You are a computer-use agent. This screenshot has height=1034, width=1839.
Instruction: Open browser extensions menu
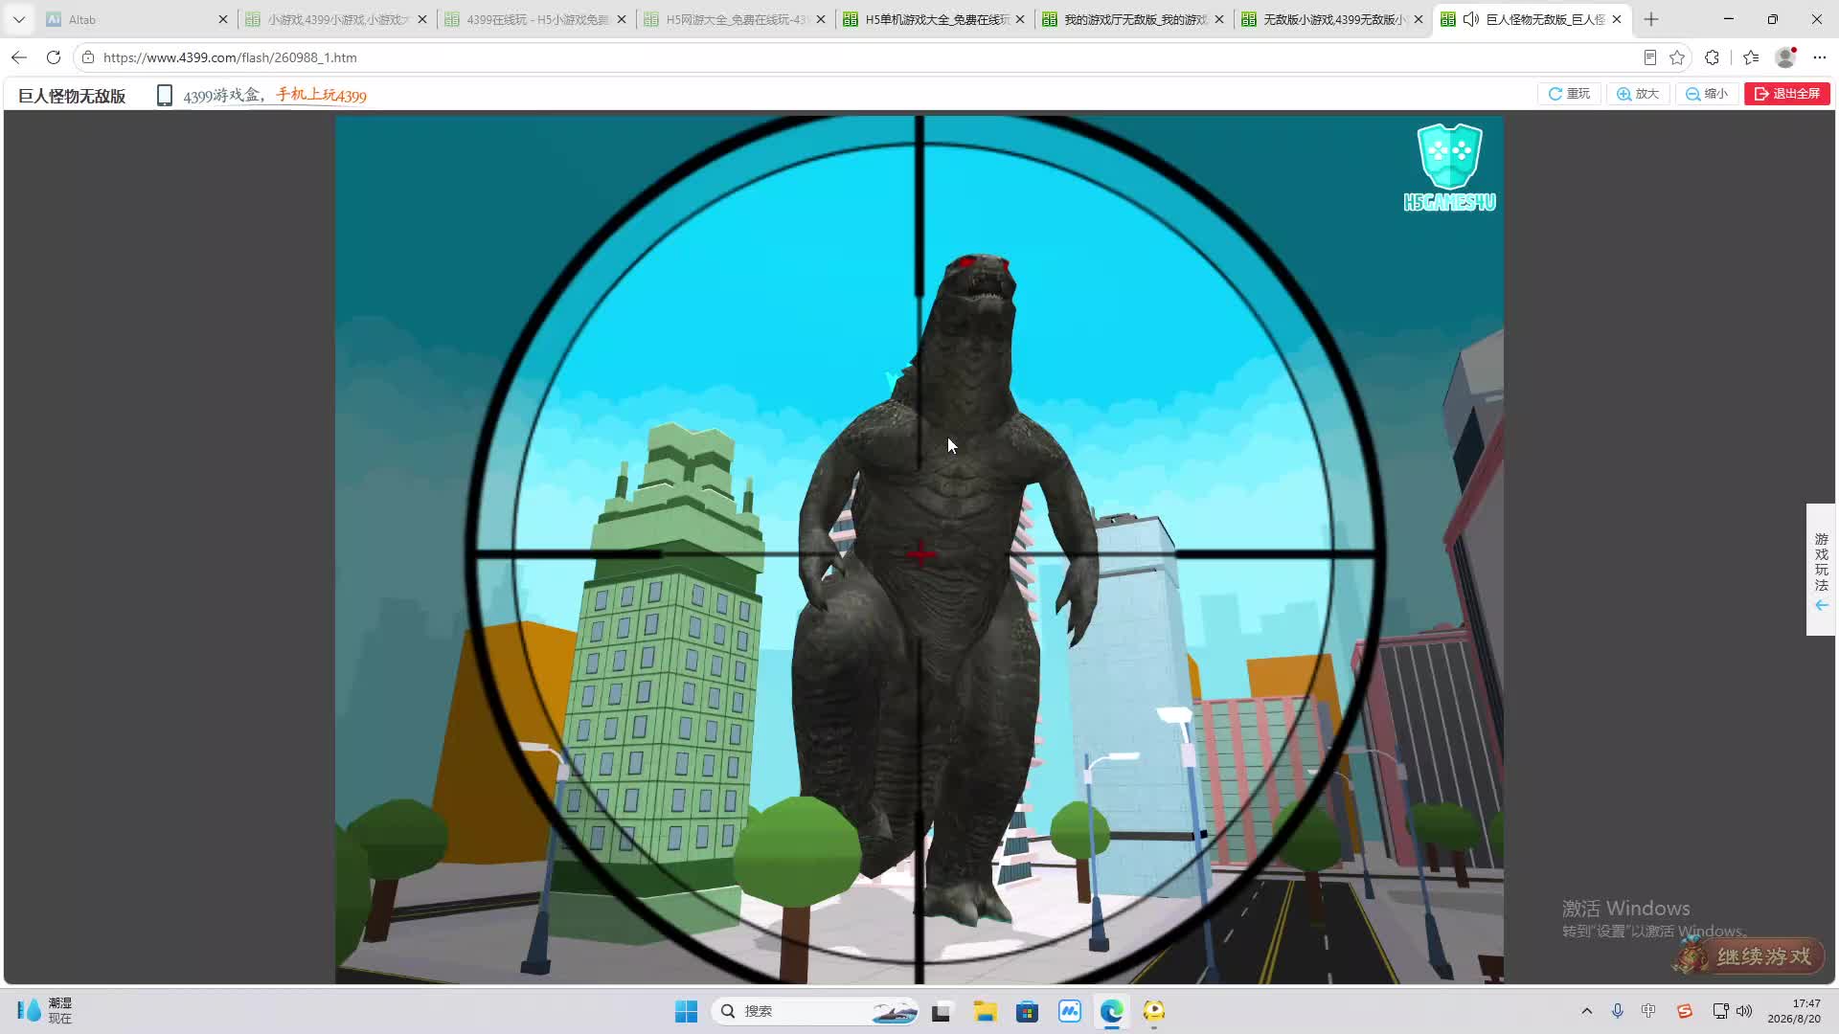tap(1713, 57)
